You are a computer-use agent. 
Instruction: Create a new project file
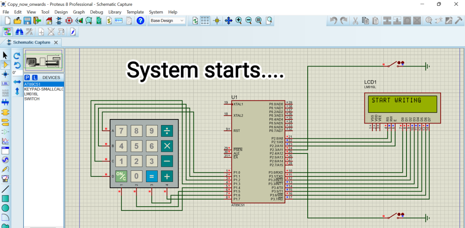pyautogui.click(x=7, y=20)
